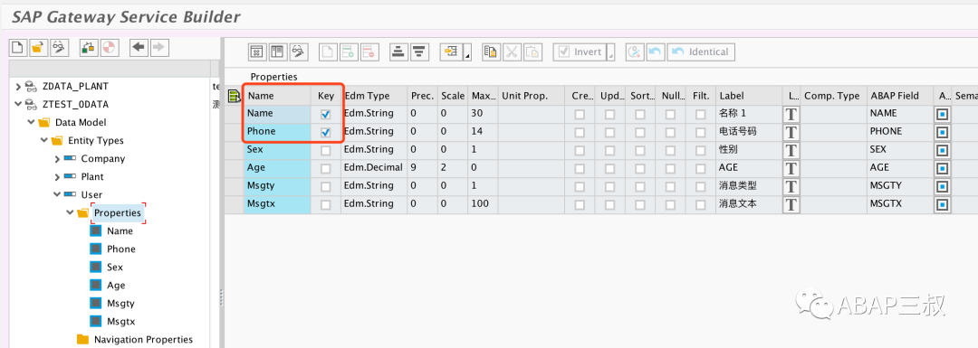Click the Identical button
Screen dimensions: 978x348
tap(701, 52)
